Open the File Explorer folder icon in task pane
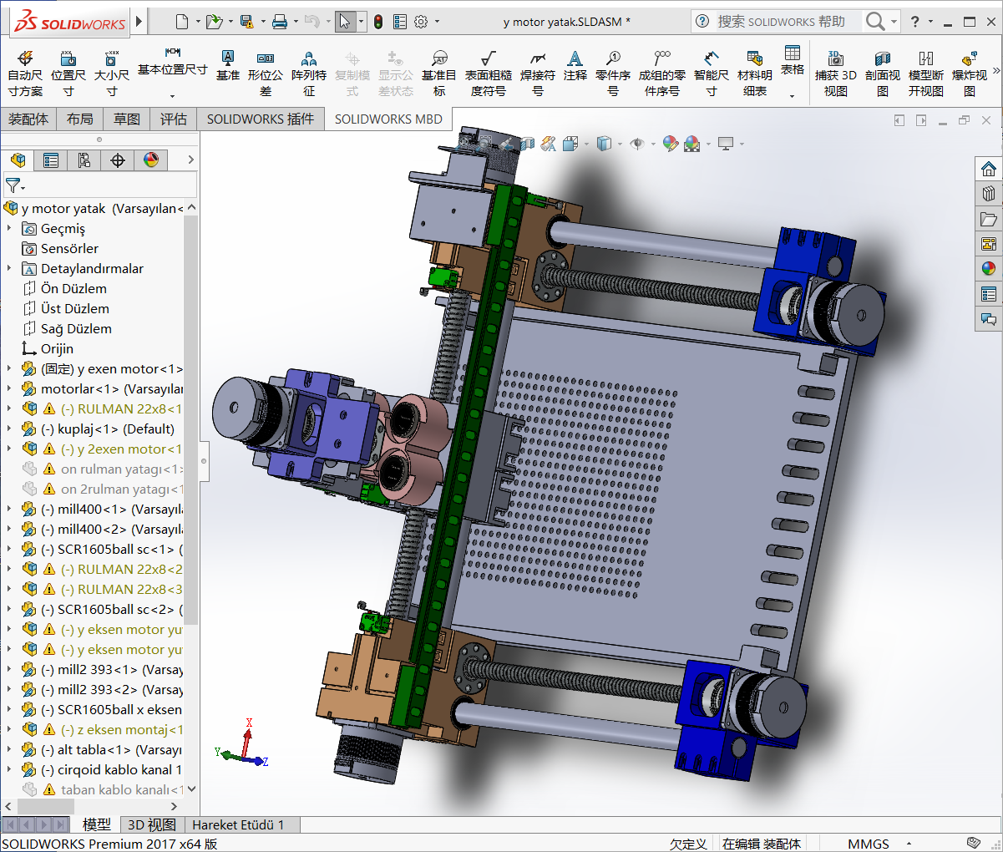This screenshot has width=1003, height=852. click(x=989, y=219)
